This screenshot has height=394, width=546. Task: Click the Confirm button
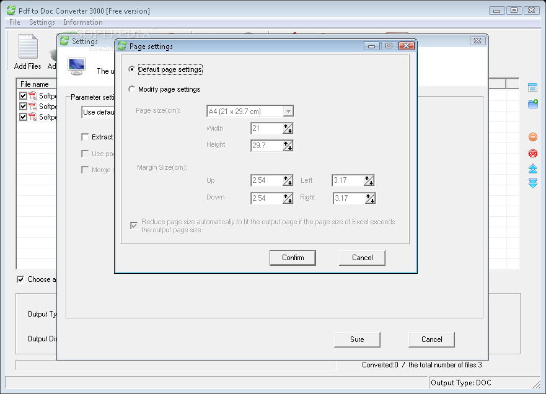tap(293, 258)
